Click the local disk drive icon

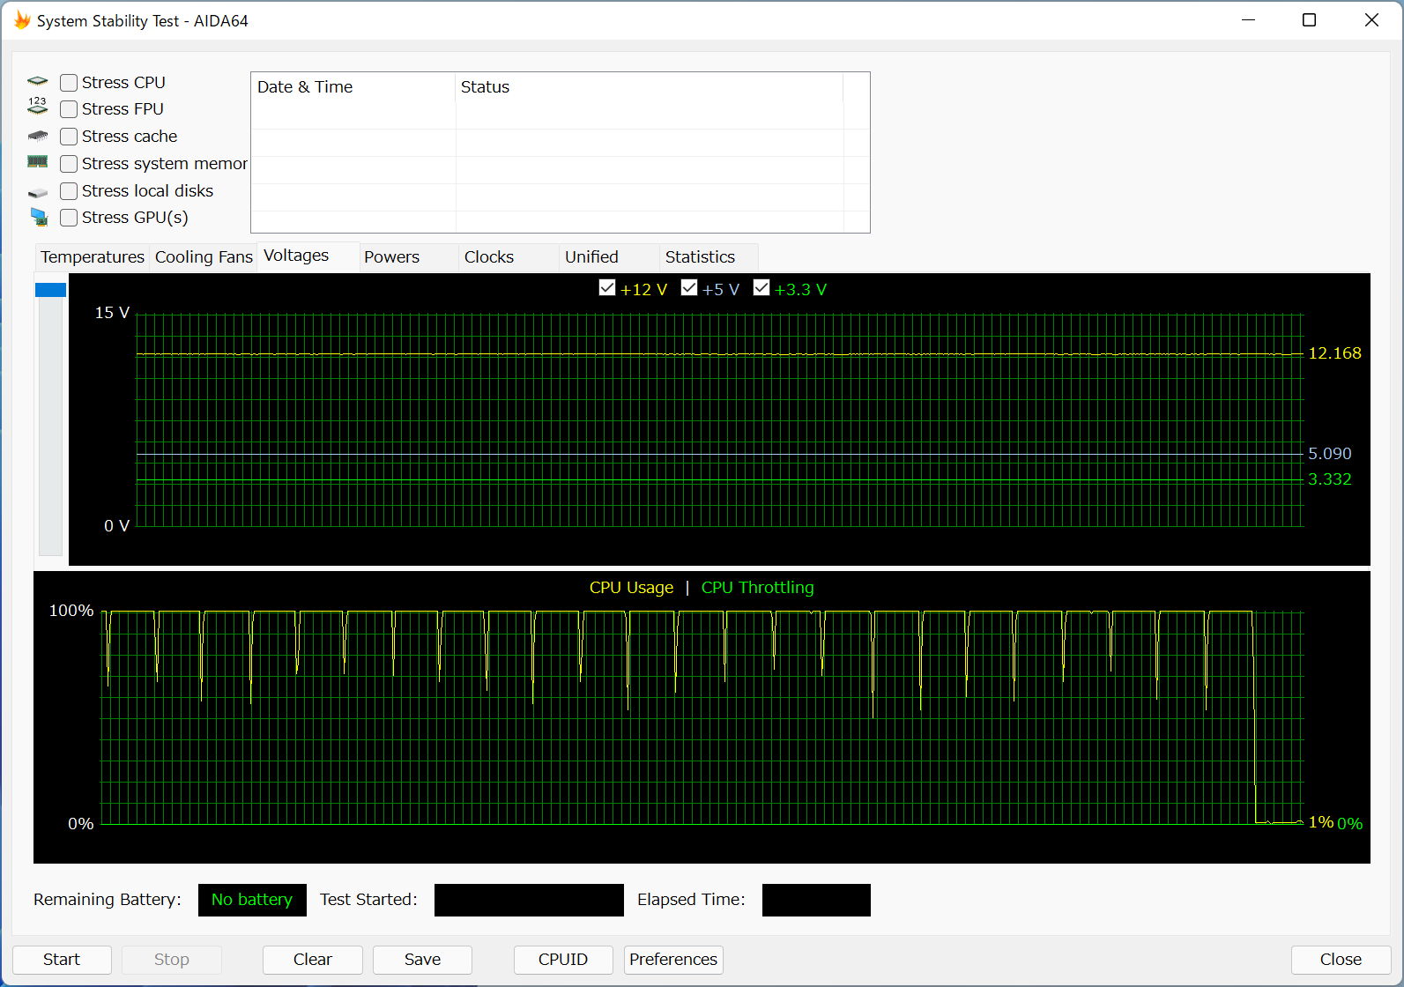(x=37, y=192)
